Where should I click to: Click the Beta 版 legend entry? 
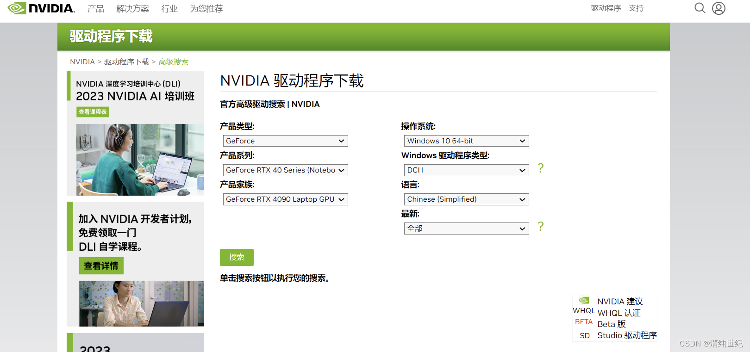tap(612, 324)
